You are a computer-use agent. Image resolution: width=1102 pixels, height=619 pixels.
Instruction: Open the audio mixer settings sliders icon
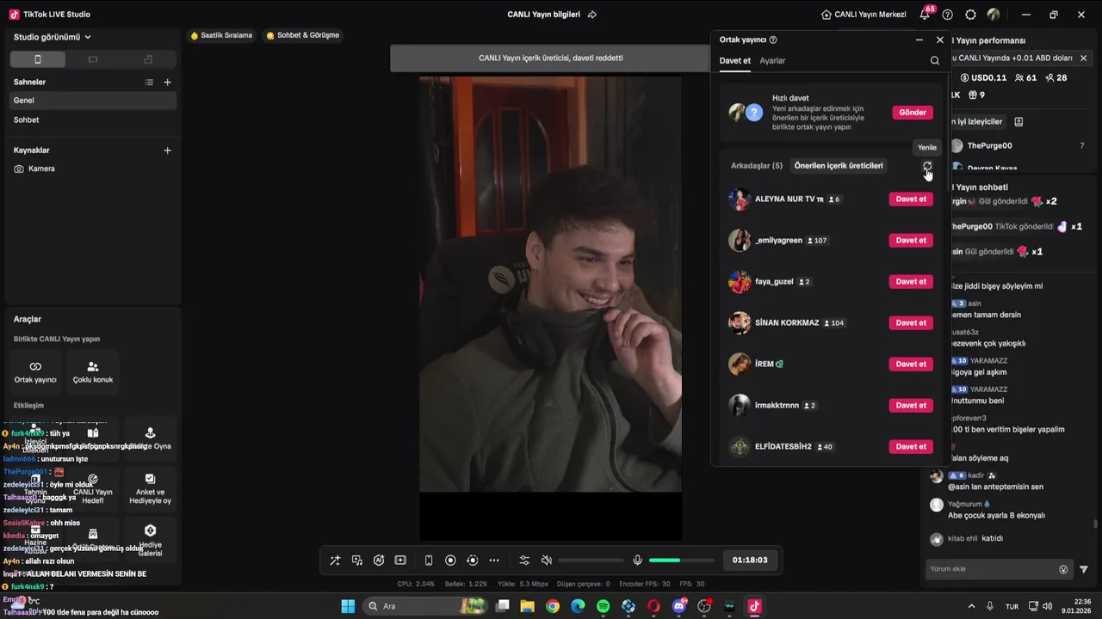pyautogui.click(x=524, y=560)
